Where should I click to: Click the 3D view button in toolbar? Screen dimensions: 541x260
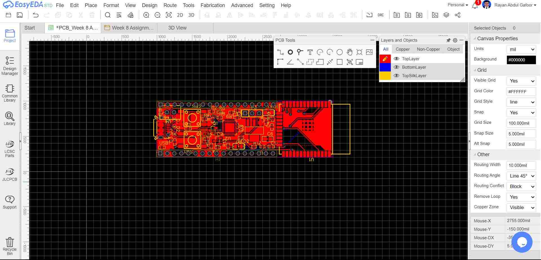191,15
